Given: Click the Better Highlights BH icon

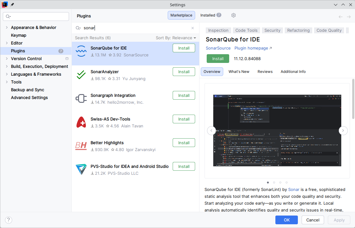Looking at the screenshot, I should pos(81,146).
